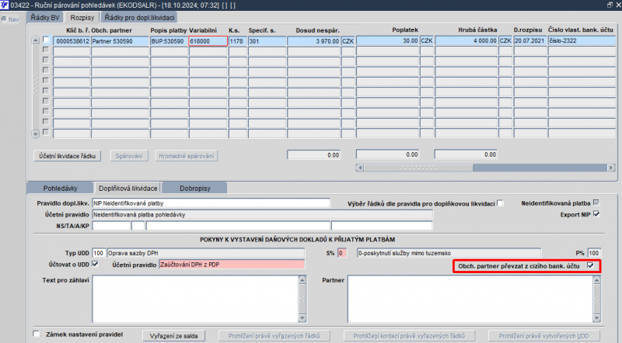The height and width of the screenshot is (343, 622).
Task: Click Typ UDD field with 100
Action: click(x=99, y=253)
